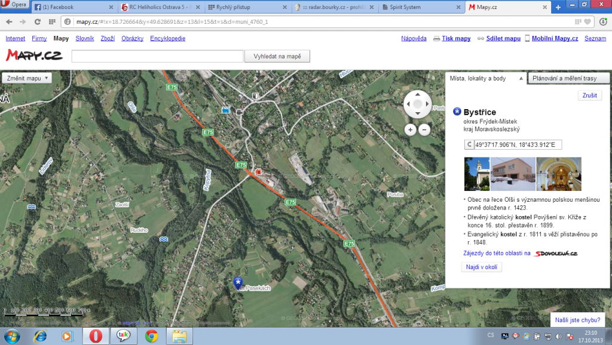612x345 pixels.
Task: Click the blue bus station map icon
Action: (225, 110)
